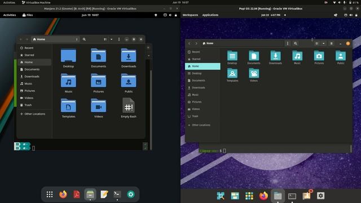Click the Pop!_OS terminal prompt
This screenshot has width=361, height=203.
pos(212,151)
